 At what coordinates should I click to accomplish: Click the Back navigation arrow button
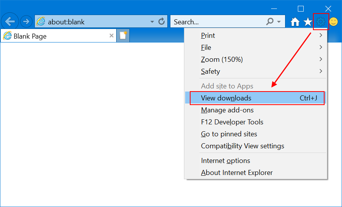coord(10,21)
